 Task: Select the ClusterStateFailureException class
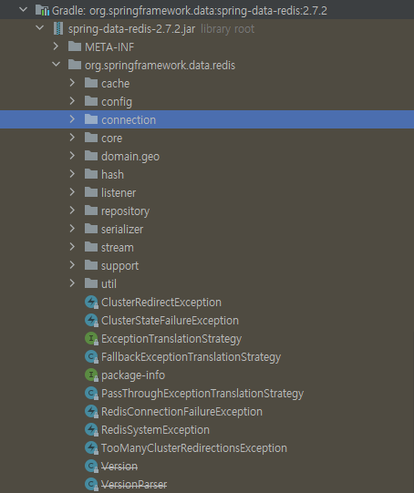[x=170, y=321]
